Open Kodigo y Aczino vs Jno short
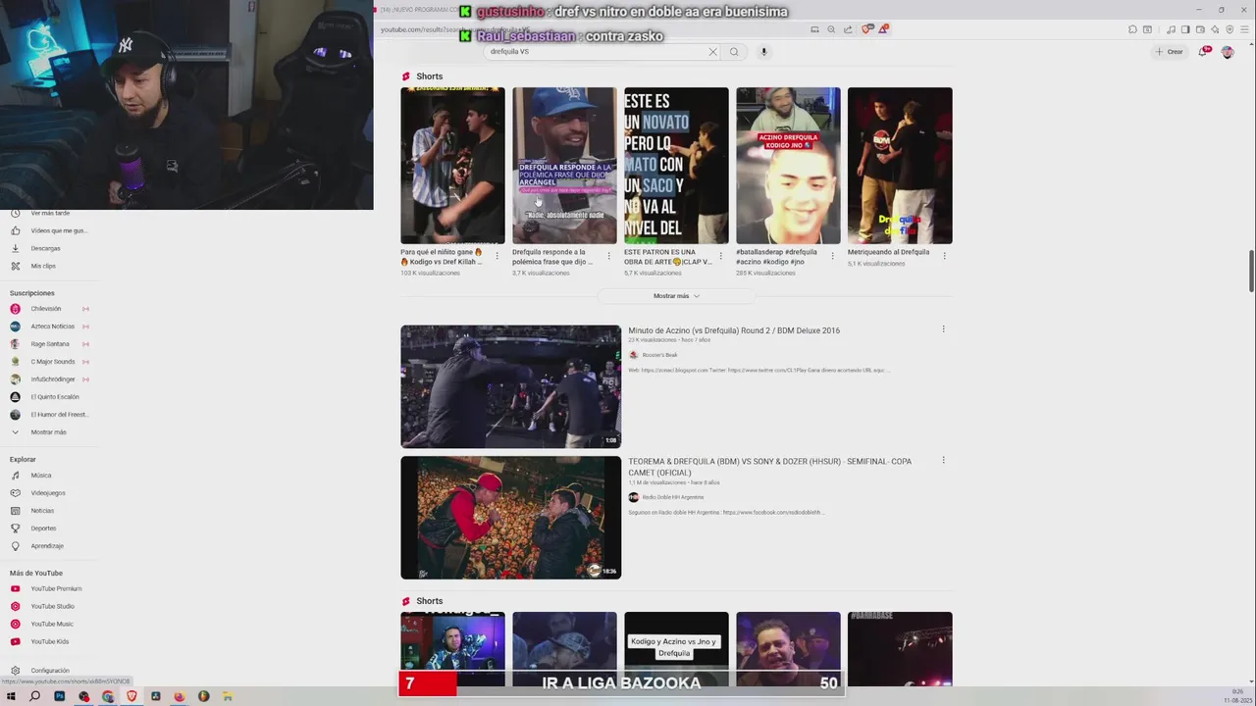Screen dimensions: 1256x706 [676, 647]
